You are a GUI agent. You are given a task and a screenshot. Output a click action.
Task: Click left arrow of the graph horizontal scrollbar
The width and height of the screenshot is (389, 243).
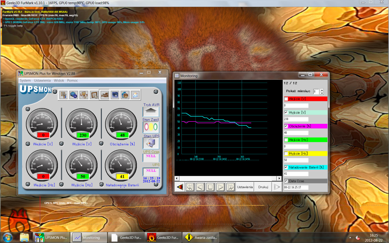pos(177,178)
